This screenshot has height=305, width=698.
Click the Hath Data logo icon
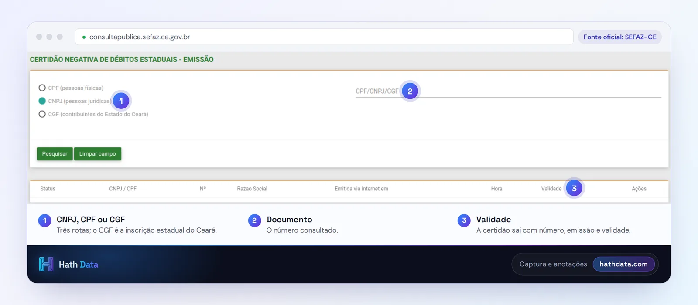point(46,264)
